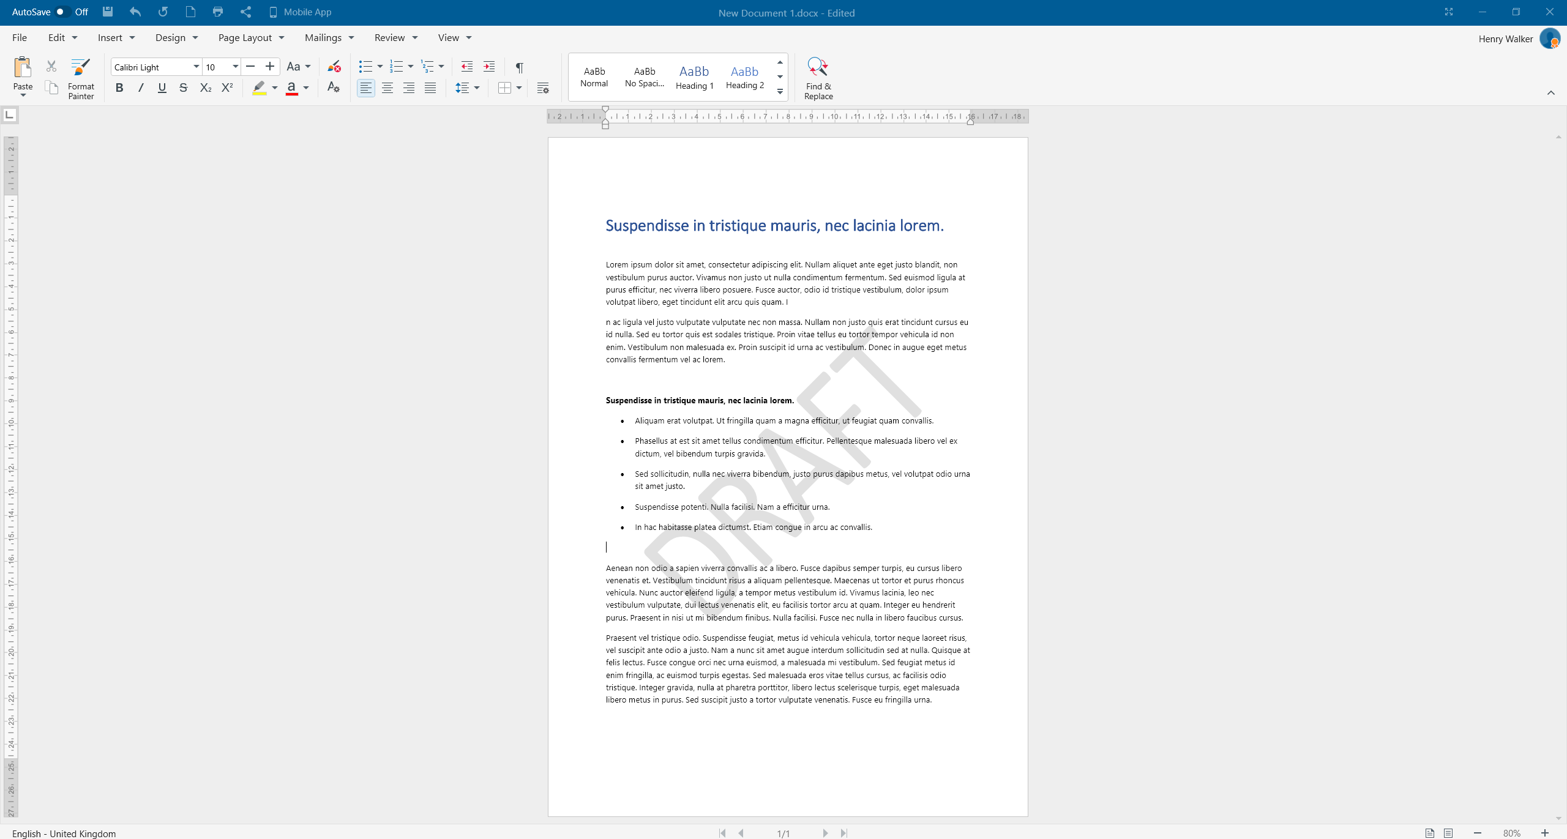Expand the font size dropdown
Image resolution: width=1567 pixels, height=839 pixels.
(235, 67)
